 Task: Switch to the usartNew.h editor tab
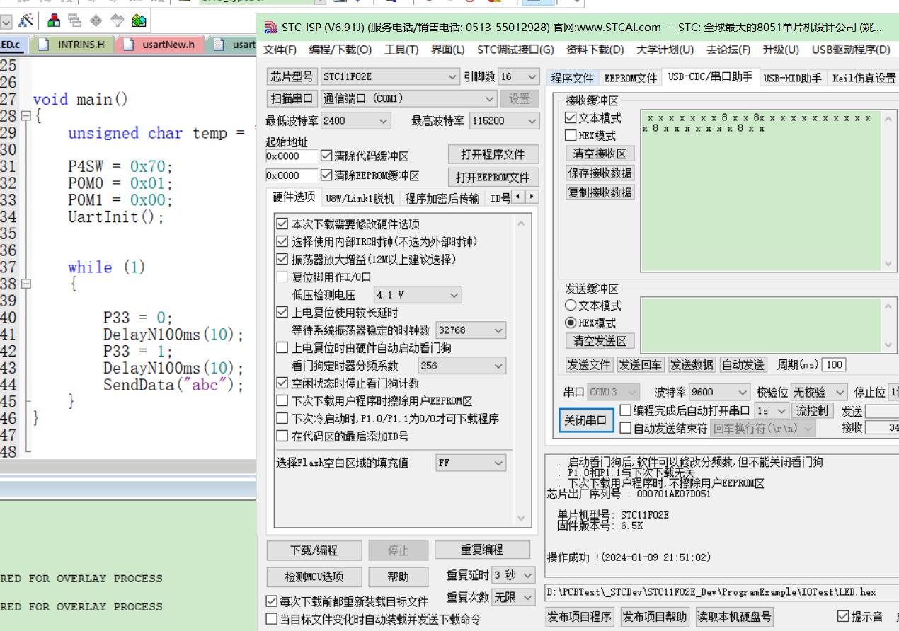(161, 45)
